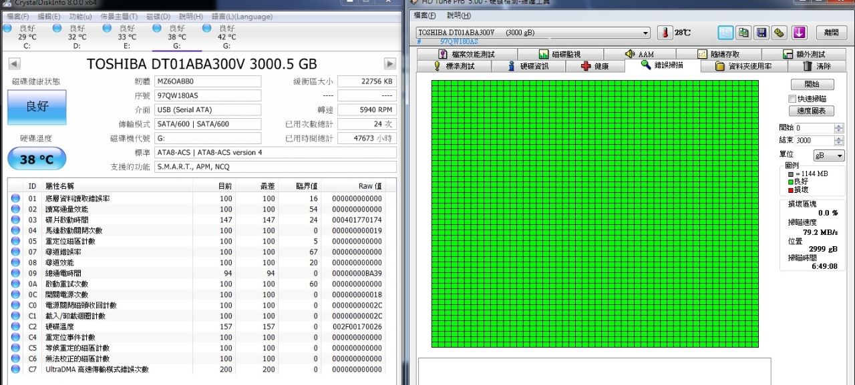
Task: Click the floppy disk save icon
Action: [761, 33]
